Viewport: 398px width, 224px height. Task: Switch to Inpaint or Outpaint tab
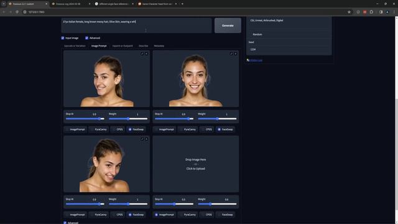pyautogui.click(x=123, y=46)
